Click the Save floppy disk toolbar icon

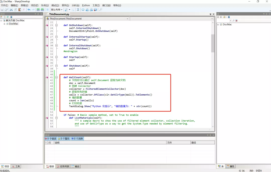[x=2, y=10]
